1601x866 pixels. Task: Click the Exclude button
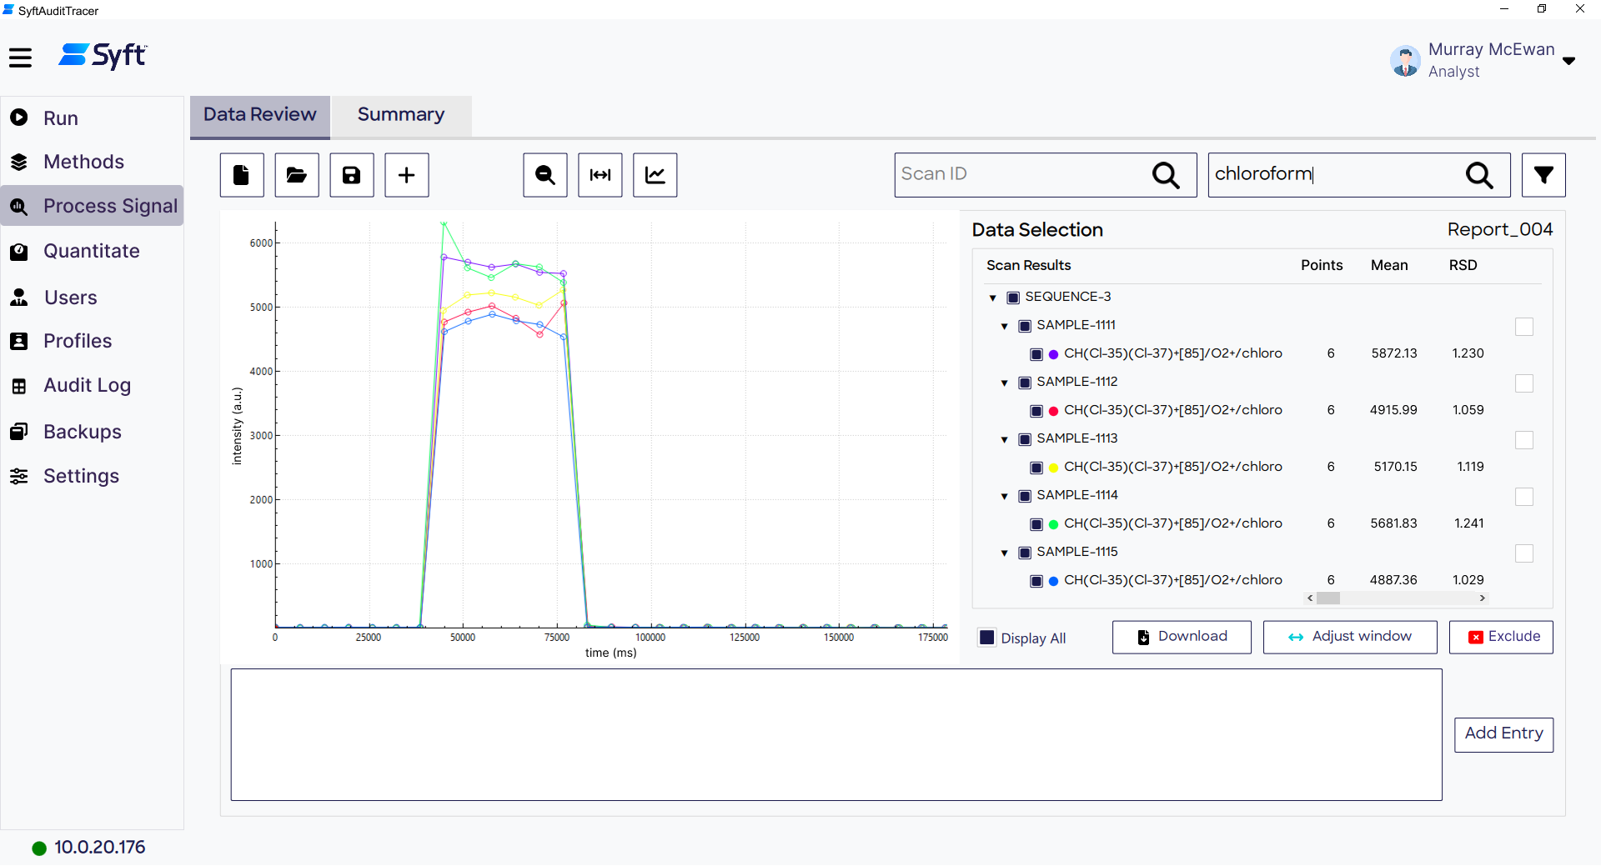[x=1501, y=637]
